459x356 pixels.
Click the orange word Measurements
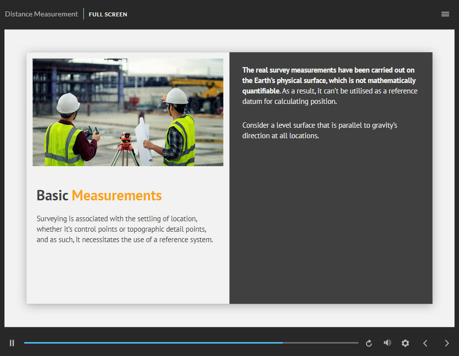(117, 195)
